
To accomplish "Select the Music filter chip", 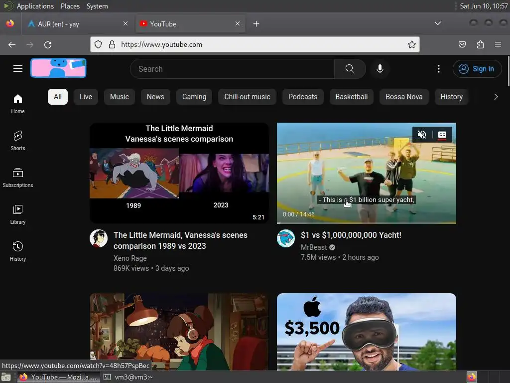I will (120, 97).
